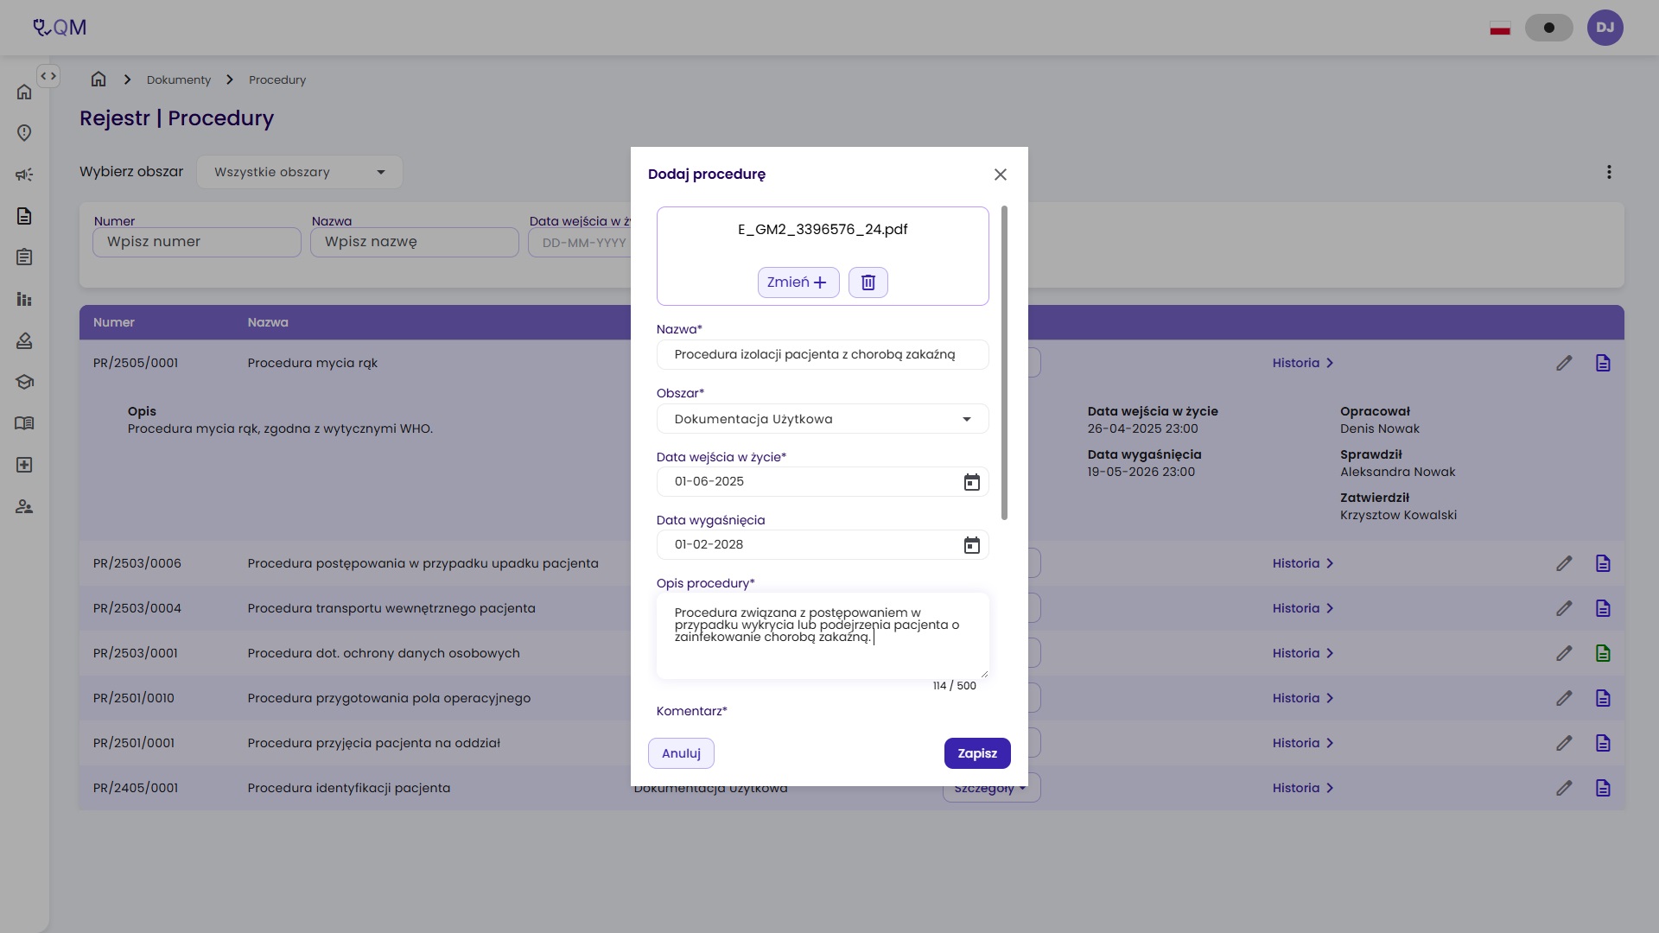Open the documents sidebar icon

pyautogui.click(x=24, y=216)
